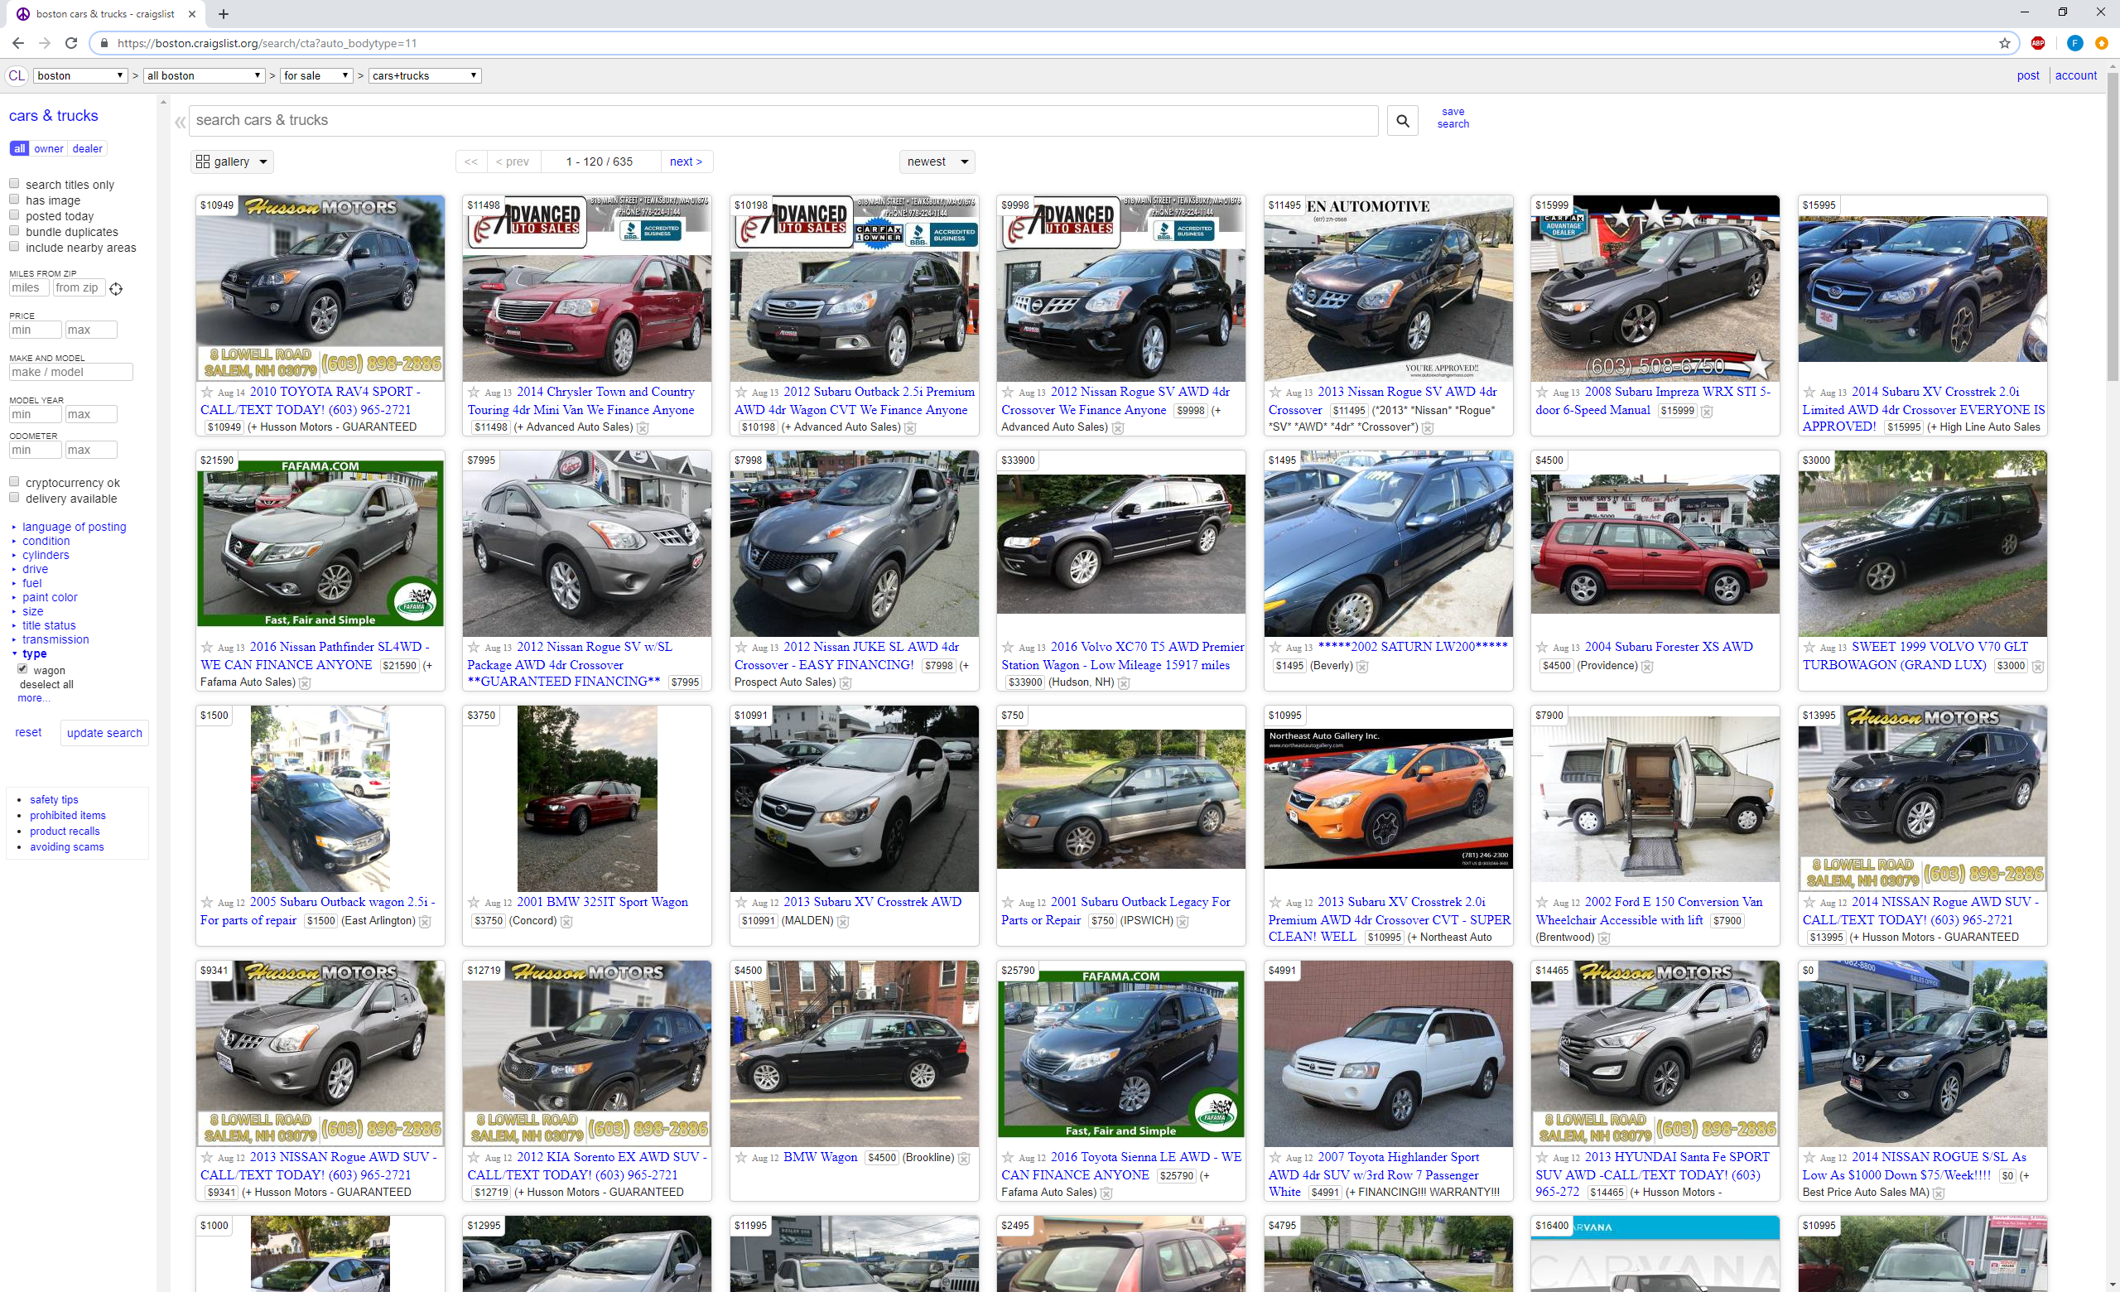2120x1292 pixels.
Task: Expand the transmission filter
Action: tap(56, 640)
